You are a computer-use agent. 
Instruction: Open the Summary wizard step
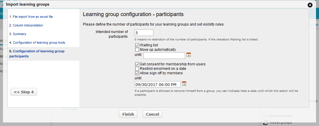[x=19, y=34]
